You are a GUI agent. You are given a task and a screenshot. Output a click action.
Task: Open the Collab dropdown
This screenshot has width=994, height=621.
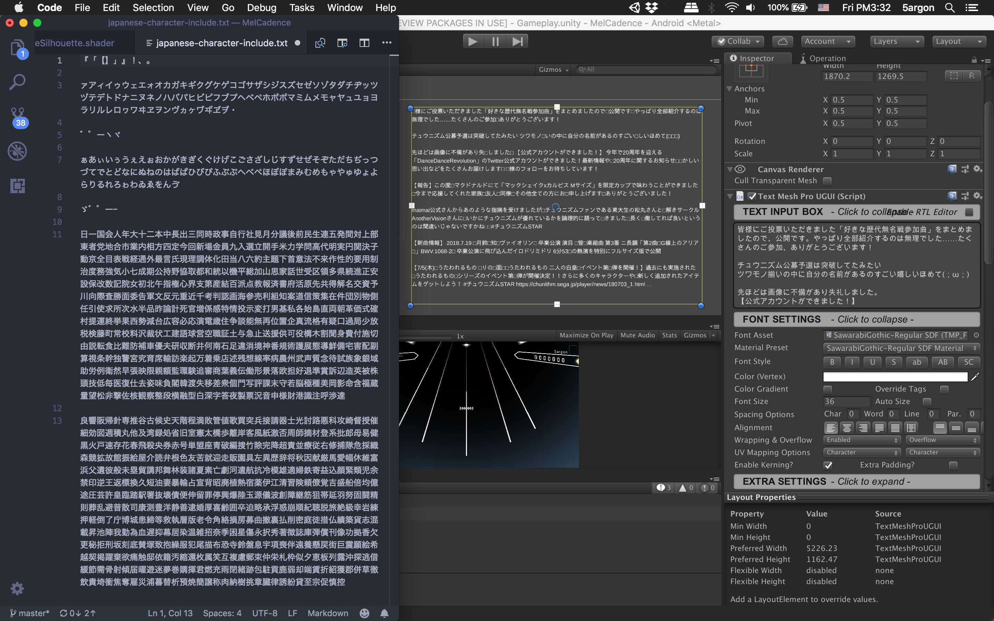(x=738, y=41)
